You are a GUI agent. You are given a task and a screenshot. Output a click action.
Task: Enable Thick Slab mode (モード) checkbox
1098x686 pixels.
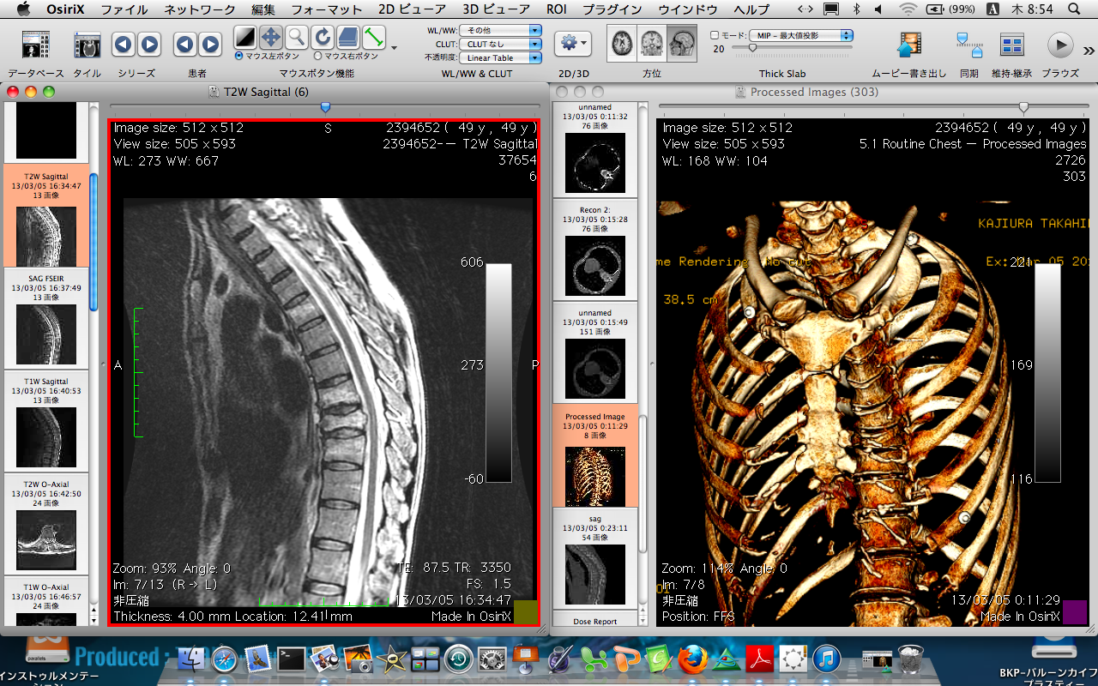pos(715,35)
